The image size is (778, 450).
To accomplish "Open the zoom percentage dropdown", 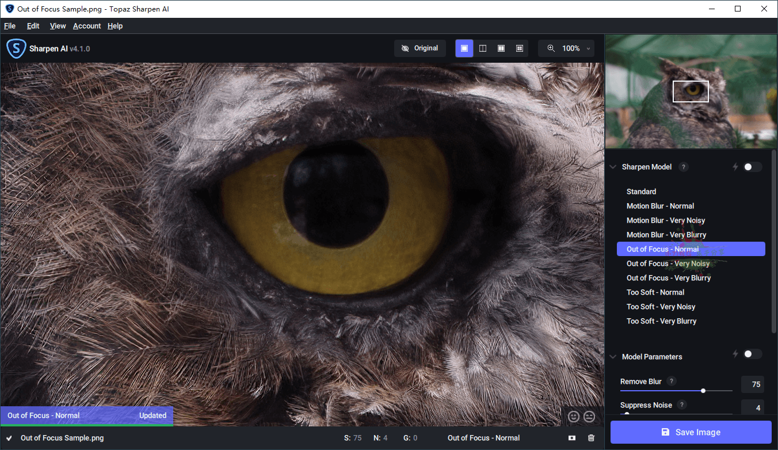I will tap(588, 48).
